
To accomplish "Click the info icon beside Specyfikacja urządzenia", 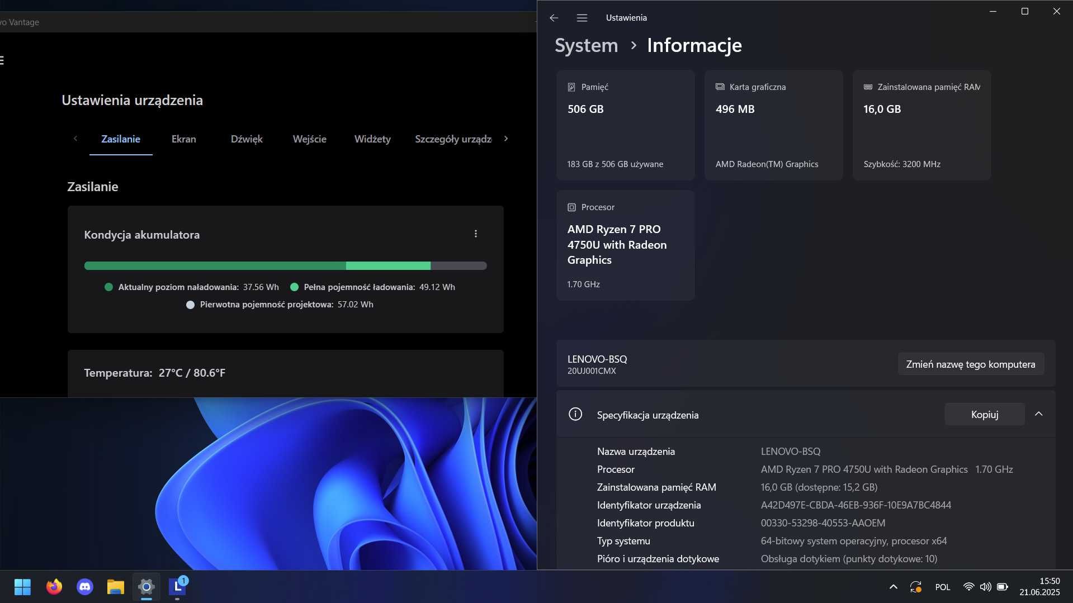I will point(575,414).
